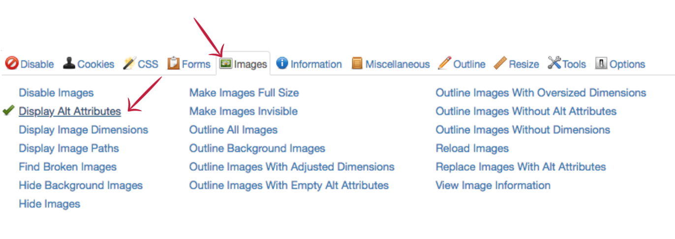This screenshot has width=675, height=239.
Task: Click the Resize ruler icon
Action: (500, 63)
